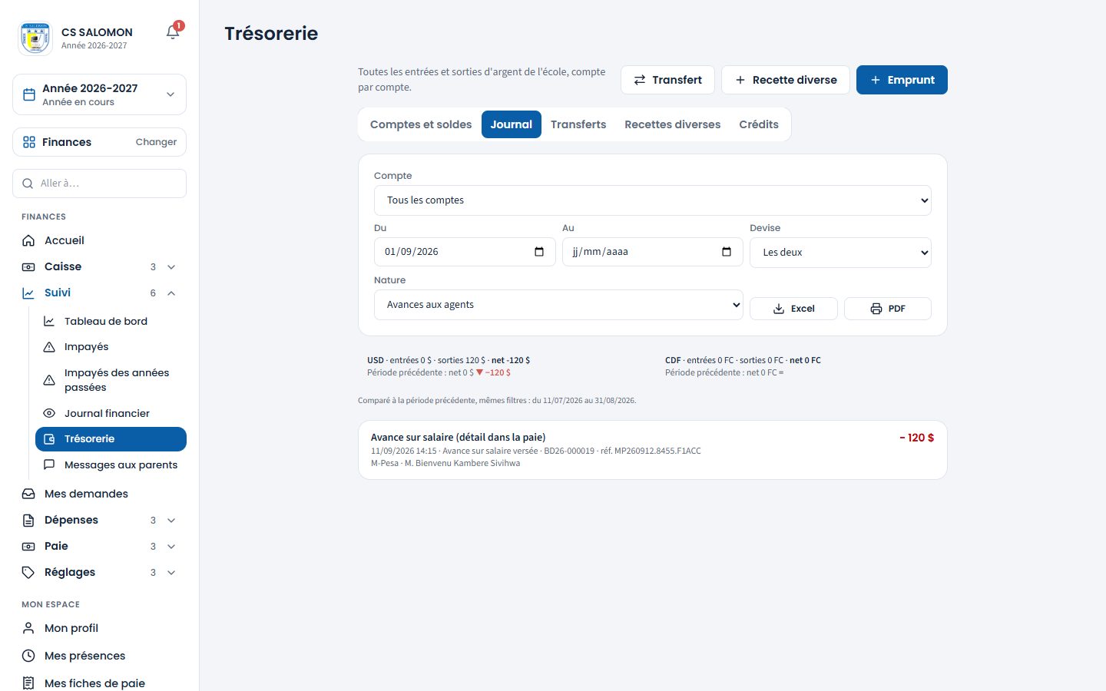Click the Impayés warning triangle icon
This screenshot has width=1106, height=691.
pos(49,347)
